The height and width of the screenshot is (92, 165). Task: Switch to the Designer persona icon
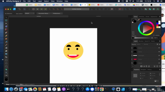click(14, 9)
